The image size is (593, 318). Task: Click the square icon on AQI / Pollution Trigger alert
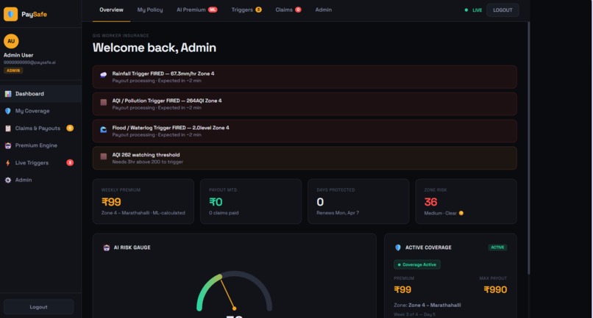[103, 102]
